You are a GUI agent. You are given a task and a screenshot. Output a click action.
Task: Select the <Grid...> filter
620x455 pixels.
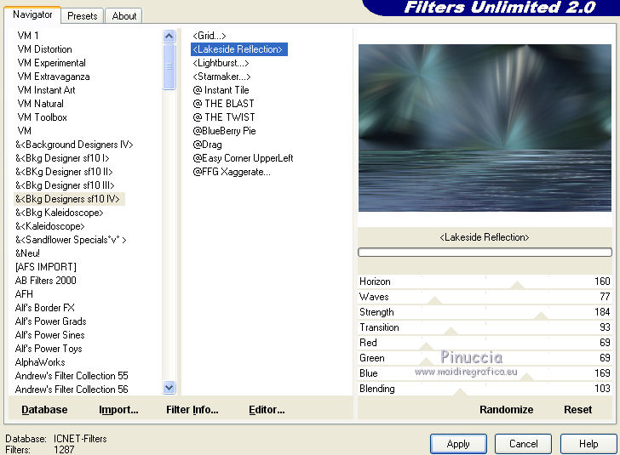coord(210,36)
